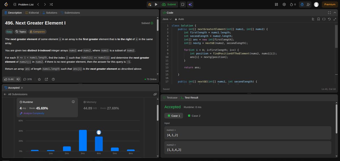The image size is (340, 161).
Task: Click the curly braces icon in editor toolbar
Action: (324, 19)
